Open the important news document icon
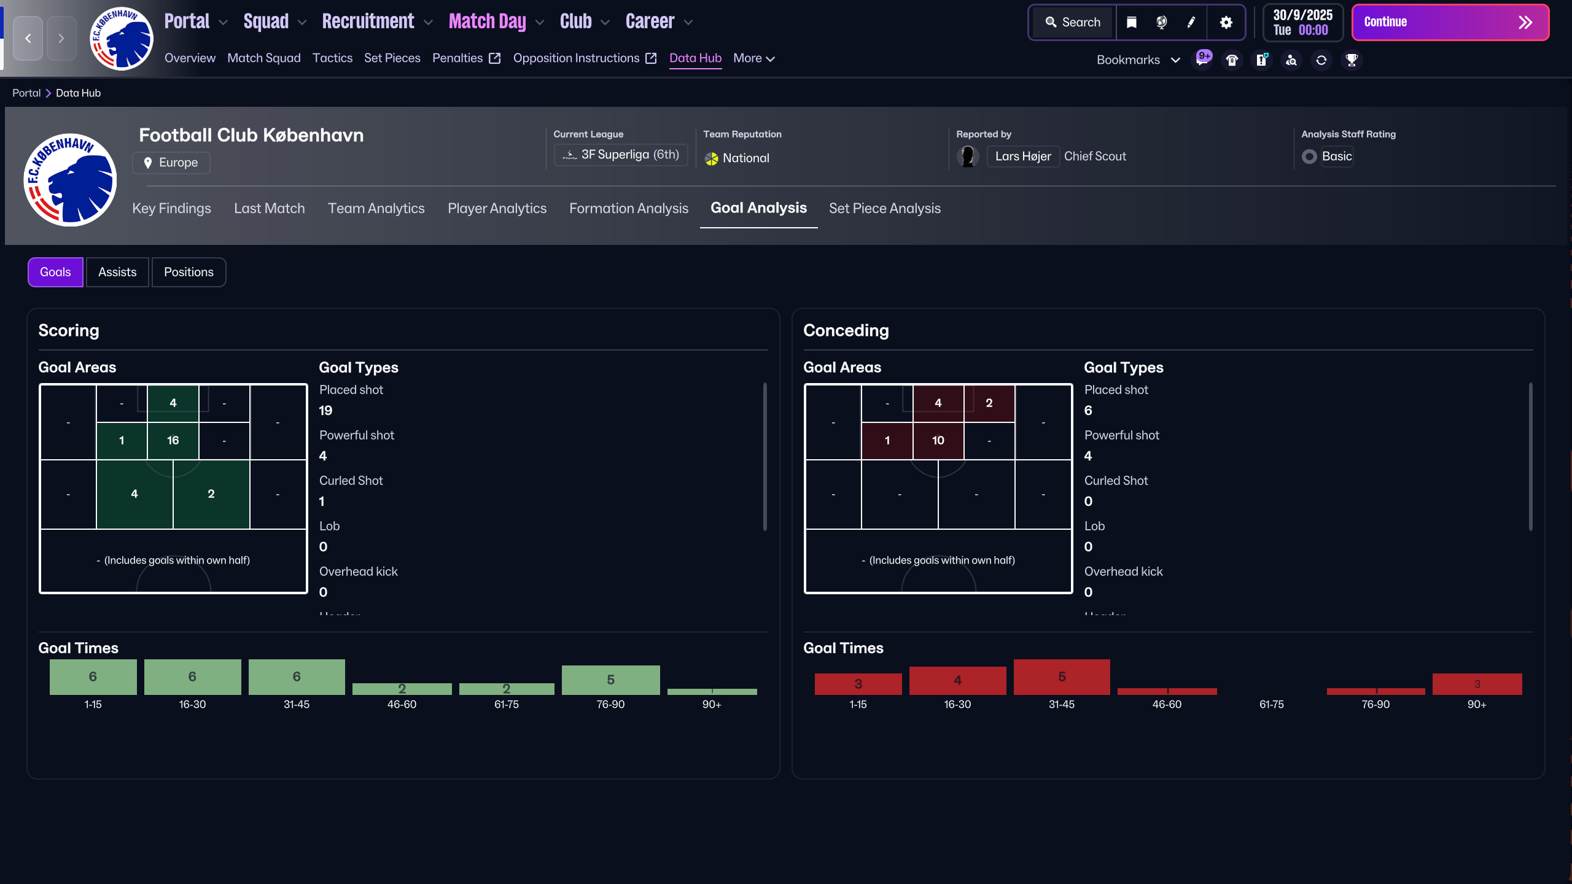 pyautogui.click(x=1262, y=60)
